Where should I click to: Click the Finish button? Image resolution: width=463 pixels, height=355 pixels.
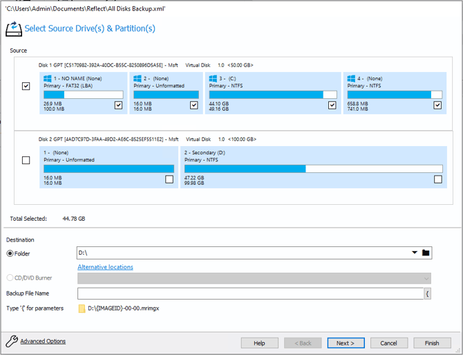[432, 343]
